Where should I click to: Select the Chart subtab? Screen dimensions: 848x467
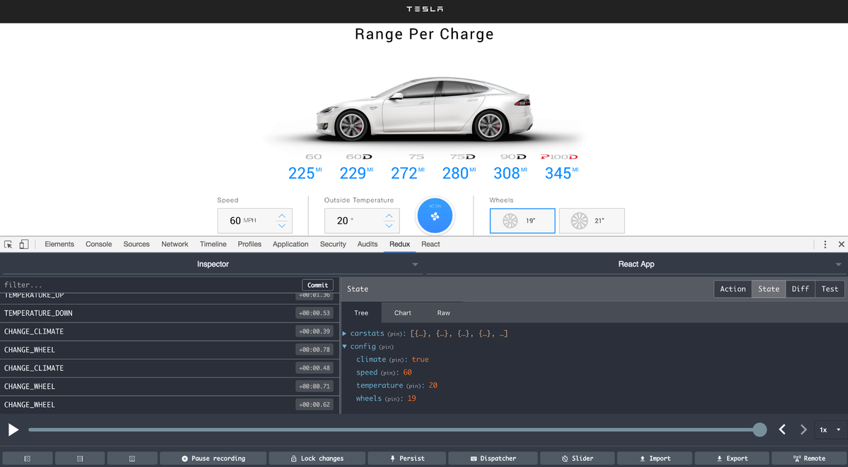(403, 313)
